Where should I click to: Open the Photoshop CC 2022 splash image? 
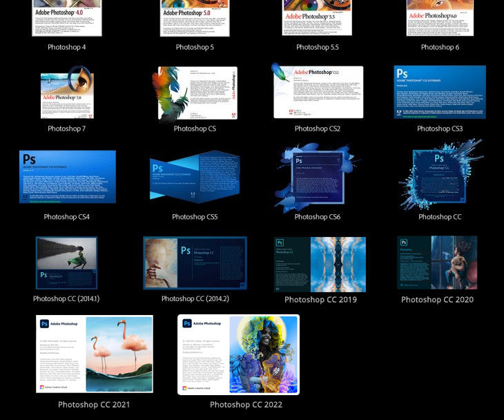pyautogui.click(x=238, y=354)
